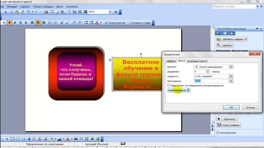Switch to the Эффект tab

pyautogui.click(x=171, y=61)
